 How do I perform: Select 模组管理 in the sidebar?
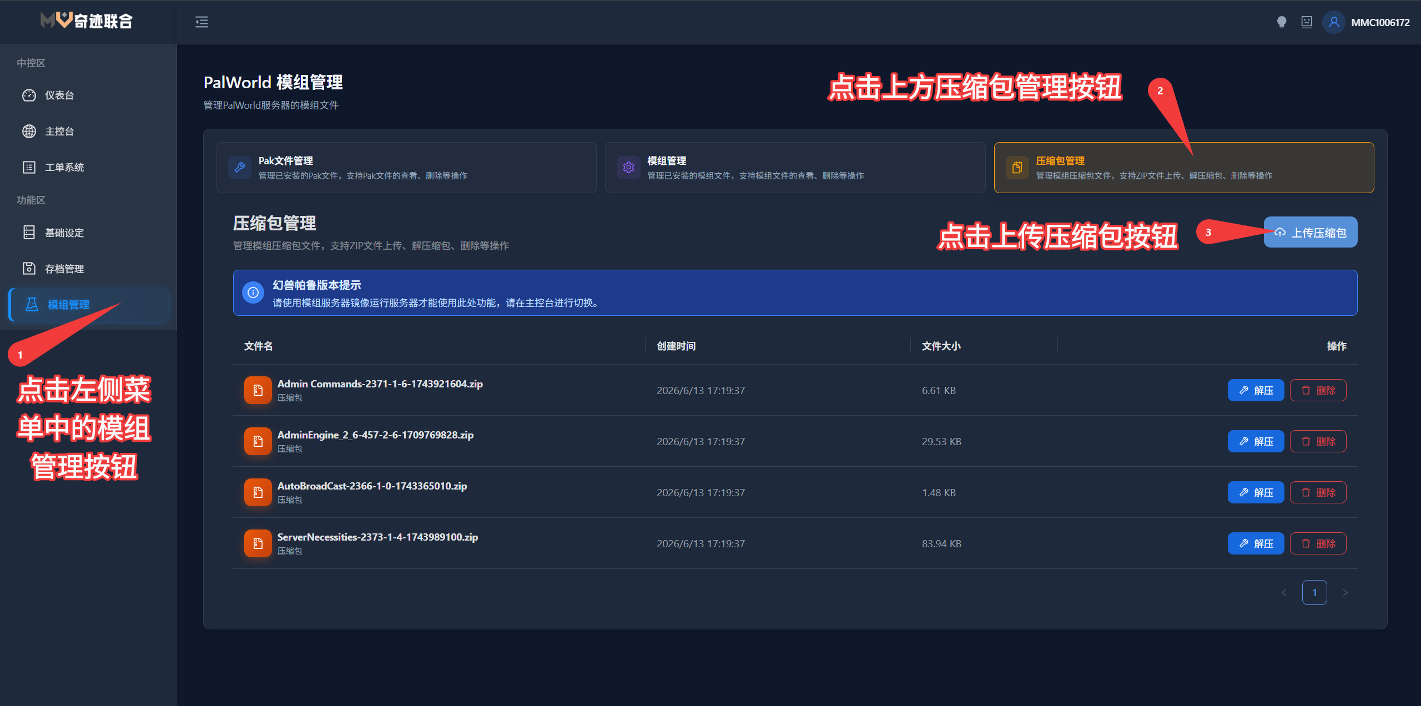click(89, 305)
